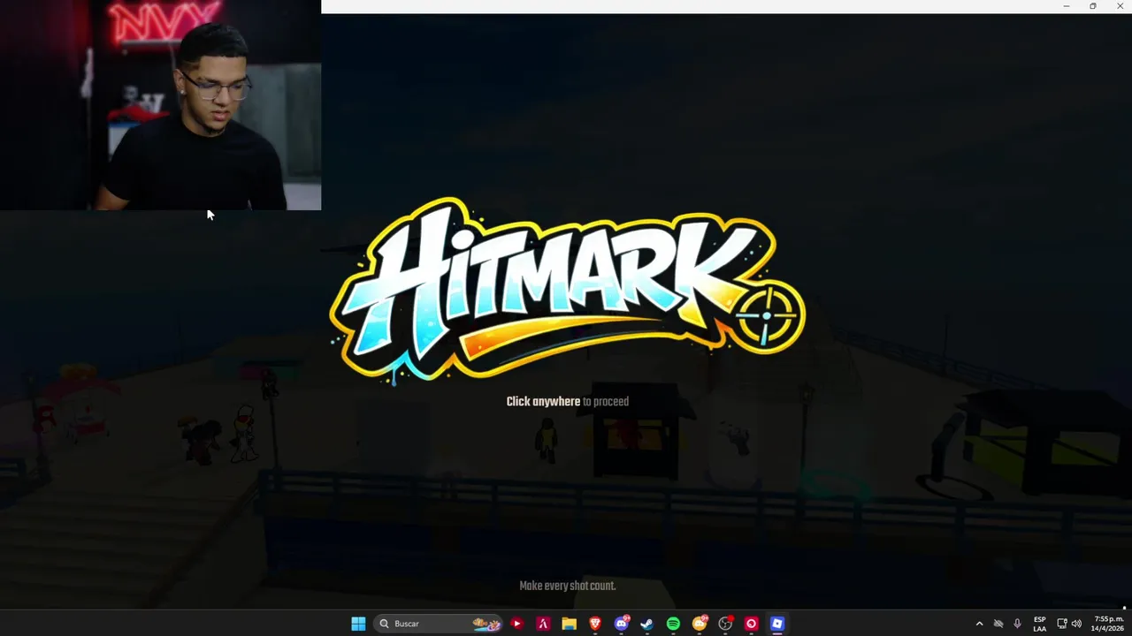Open the red play-button app in taskbar

(x=516, y=624)
